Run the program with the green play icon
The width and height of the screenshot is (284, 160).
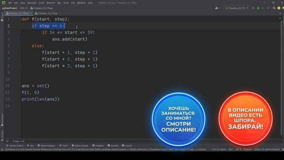click(x=253, y=8)
